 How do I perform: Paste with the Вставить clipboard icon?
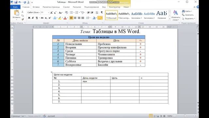point(17,13)
